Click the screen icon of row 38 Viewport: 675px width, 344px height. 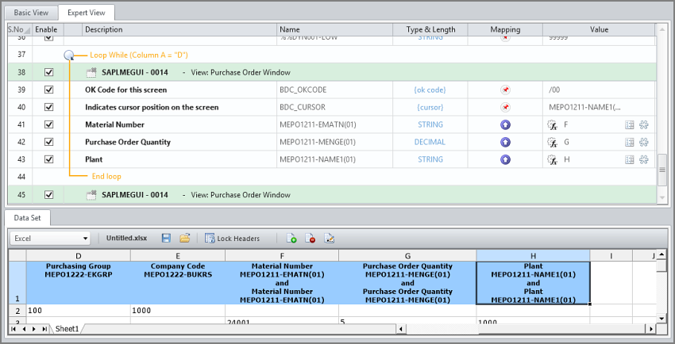pyautogui.click(x=91, y=73)
